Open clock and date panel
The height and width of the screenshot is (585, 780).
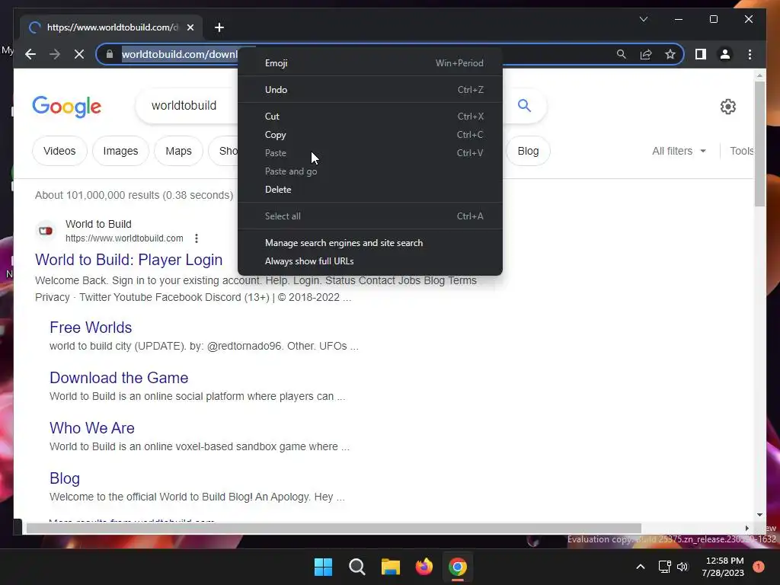pyautogui.click(x=724, y=567)
